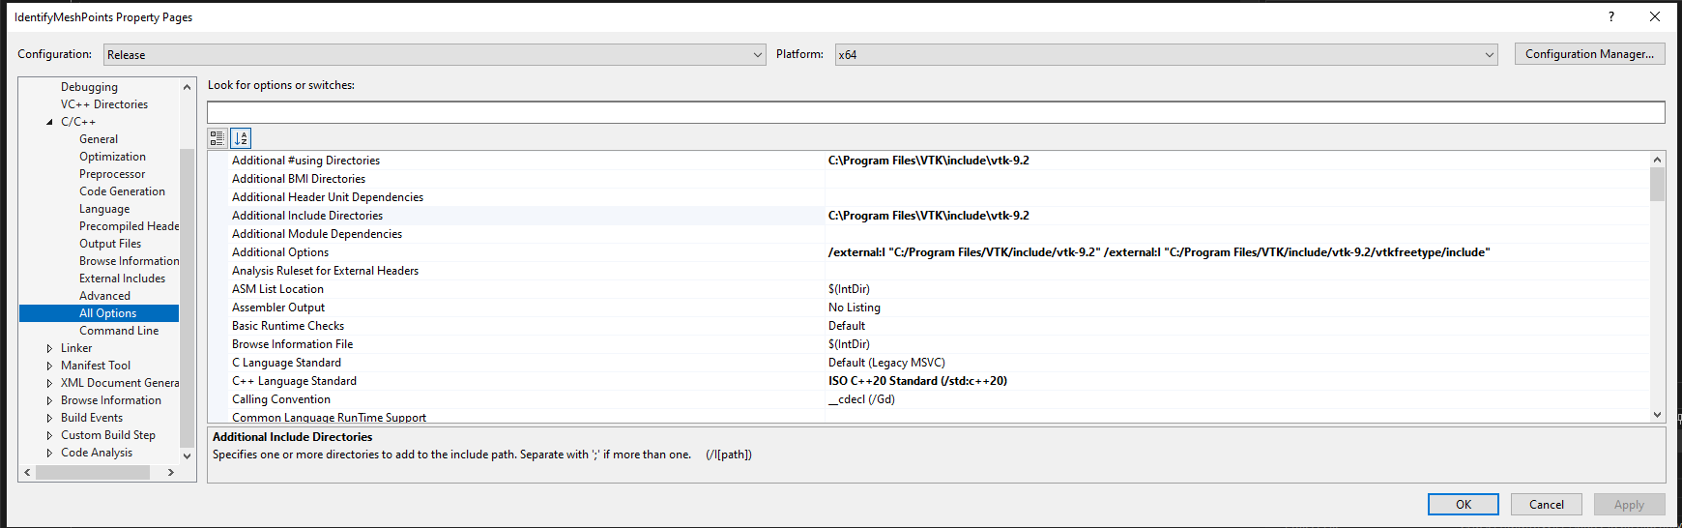Select Additional Module Dependencies row

pyautogui.click(x=928, y=234)
